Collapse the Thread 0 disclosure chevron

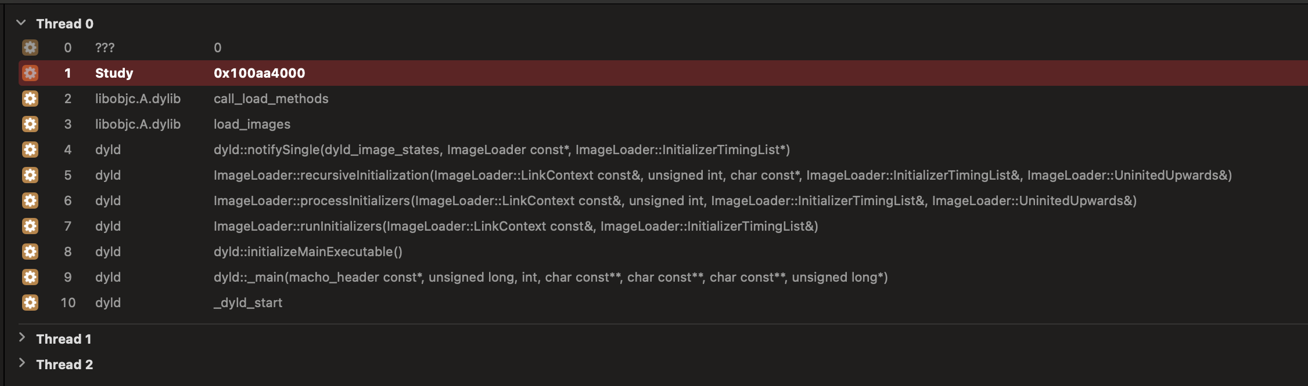point(21,23)
